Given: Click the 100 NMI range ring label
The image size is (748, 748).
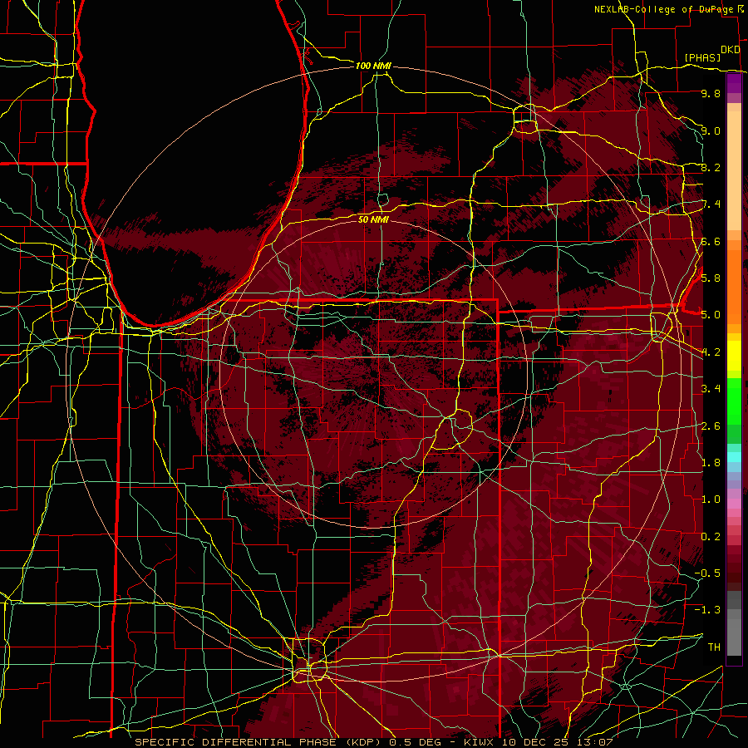Looking at the screenshot, I should pyautogui.click(x=373, y=66).
